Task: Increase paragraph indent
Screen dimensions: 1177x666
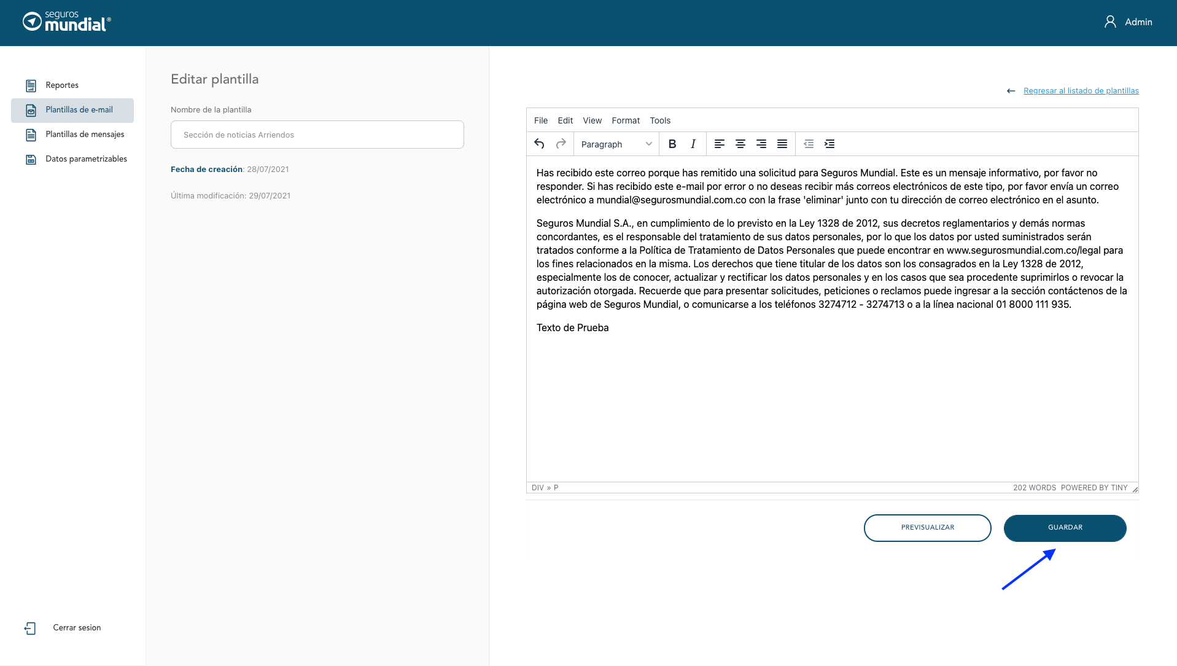Action: coord(829,144)
